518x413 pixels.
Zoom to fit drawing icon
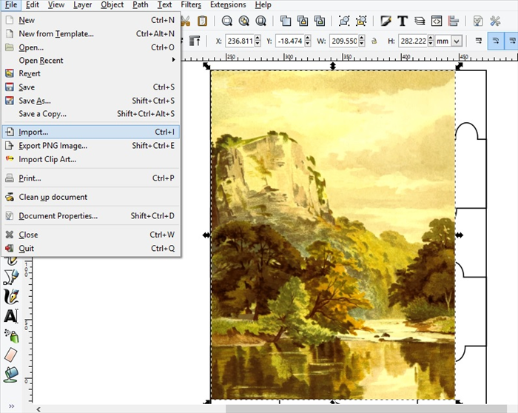coord(243,21)
